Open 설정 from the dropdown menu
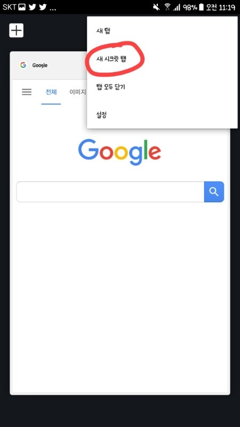 (x=101, y=115)
